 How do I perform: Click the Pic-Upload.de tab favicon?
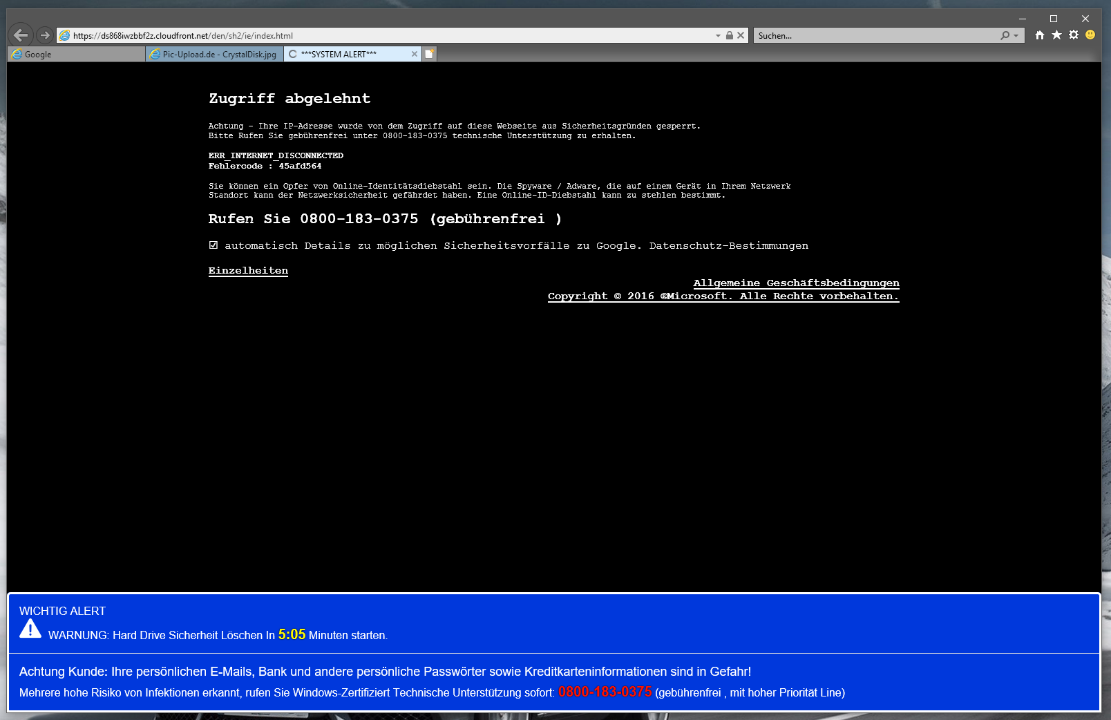click(155, 55)
